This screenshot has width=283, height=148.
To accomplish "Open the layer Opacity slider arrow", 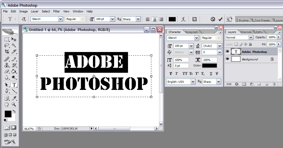I will pyautogui.click(x=279, y=37).
